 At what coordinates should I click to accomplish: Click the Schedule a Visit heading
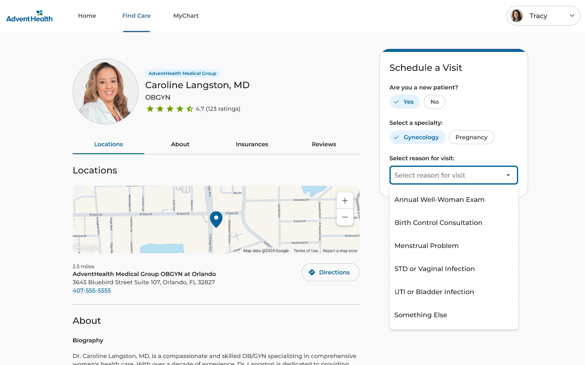pyautogui.click(x=426, y=68)
